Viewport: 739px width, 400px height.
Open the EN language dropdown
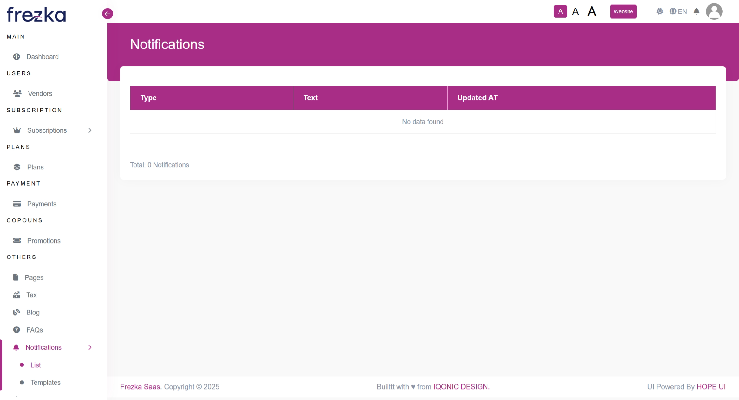(x=678, y=12)
